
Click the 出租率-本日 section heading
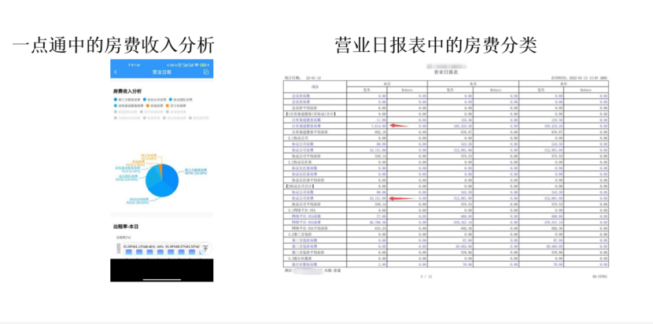(125, 226)
